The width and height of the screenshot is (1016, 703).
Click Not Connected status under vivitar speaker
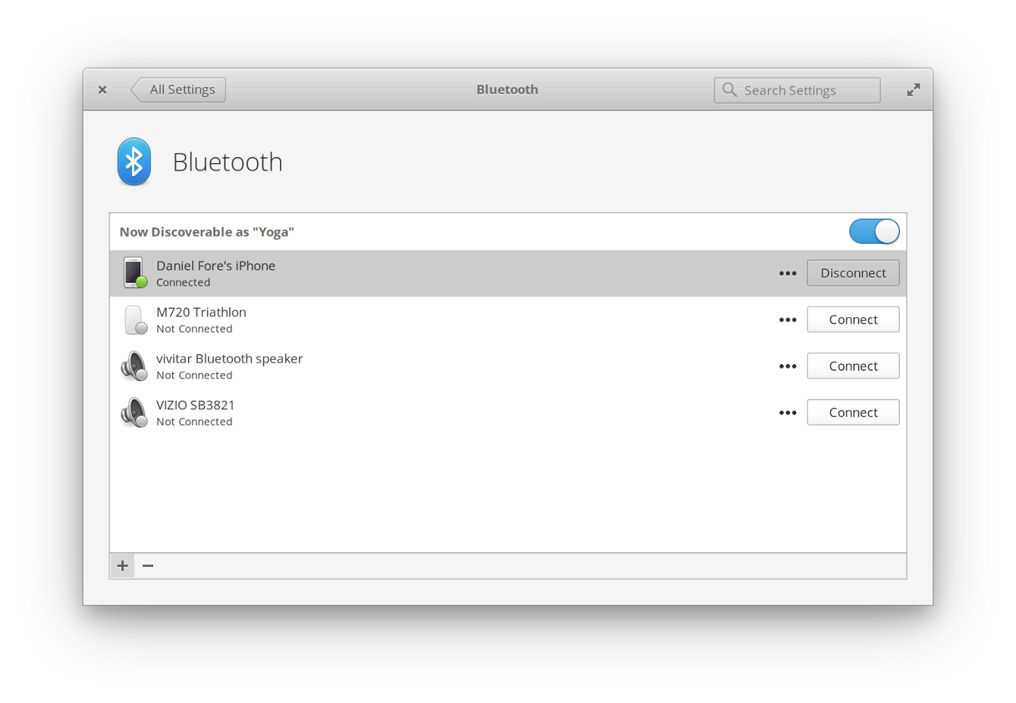[194, 376]
